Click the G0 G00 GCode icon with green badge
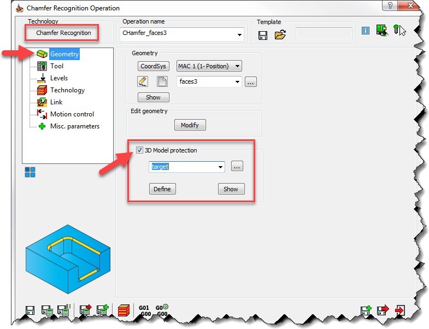Image resolution: width=429 pixels, height=329 pixels. pyautogui.click(x=162, y=310)
